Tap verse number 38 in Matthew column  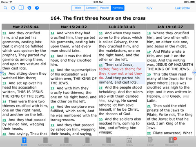[4, 102]
